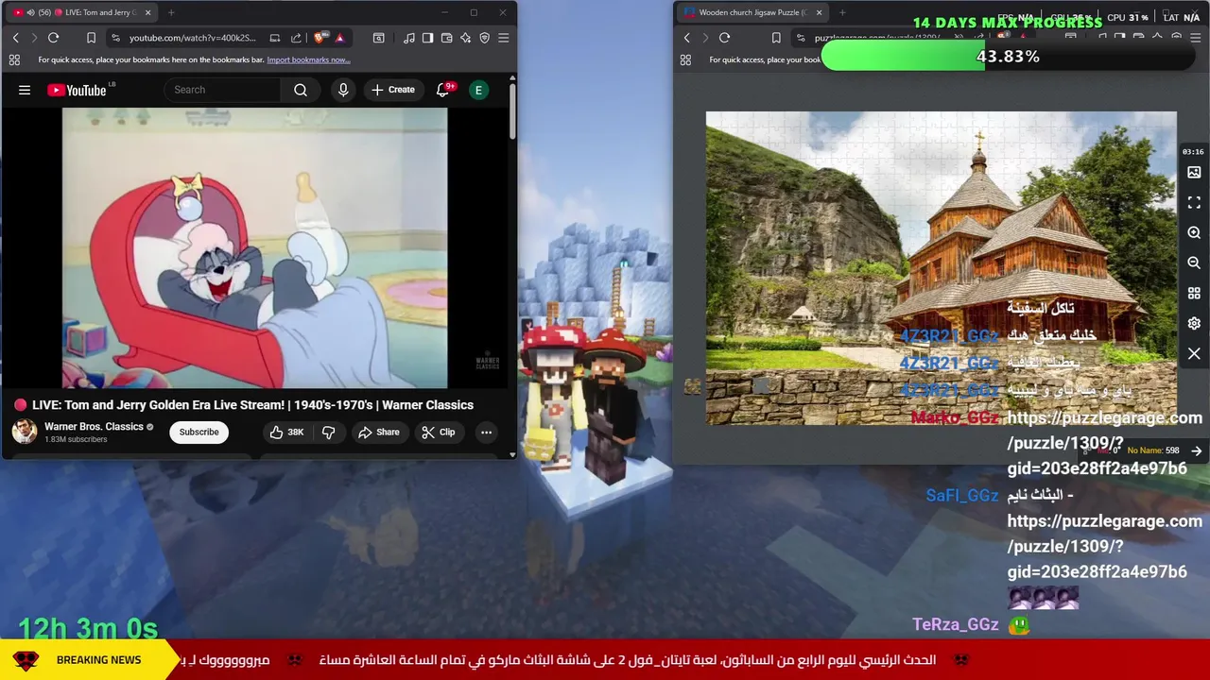Toggle puzzle fullscreen mode
Viewport: 1210px width, 680px height.
1194,203
